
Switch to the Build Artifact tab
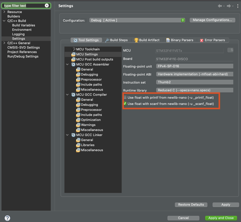click(x=147, y=40)
